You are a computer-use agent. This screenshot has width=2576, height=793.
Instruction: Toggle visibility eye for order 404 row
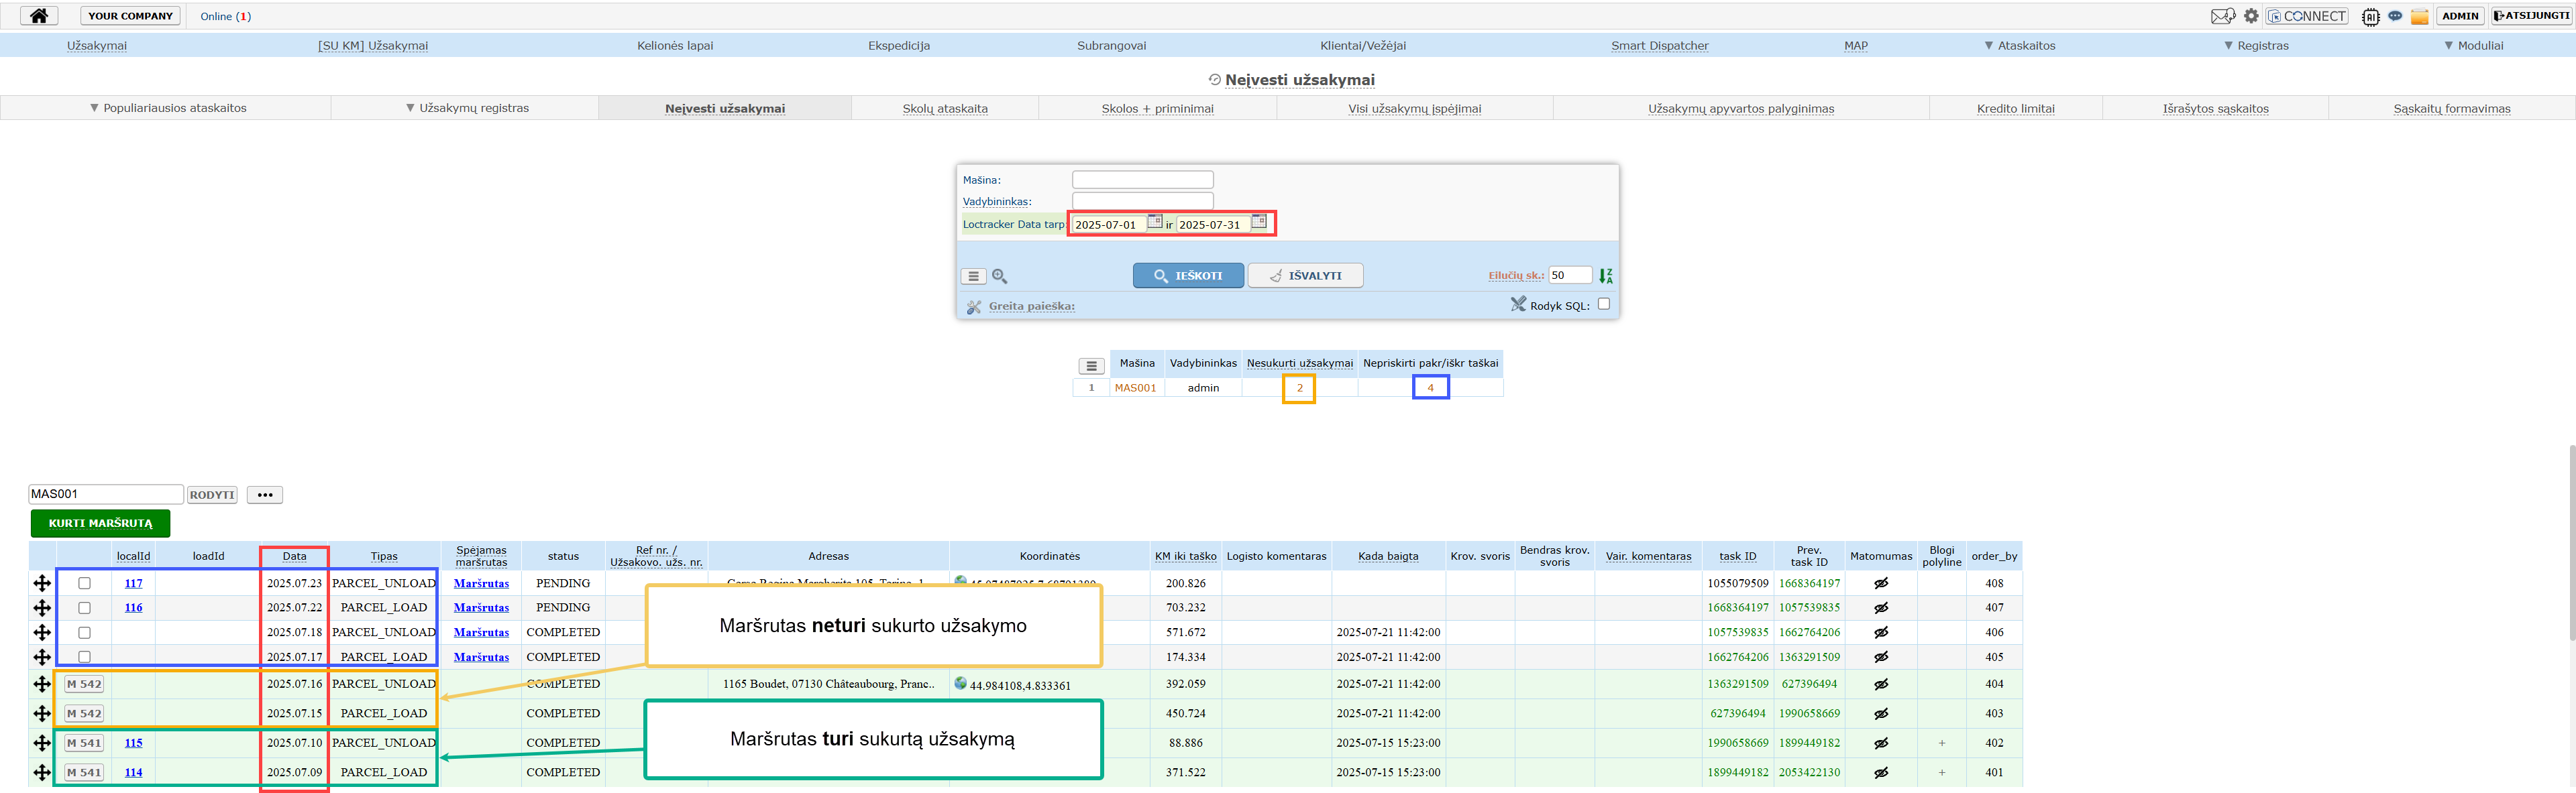(x=1880, y=684)
